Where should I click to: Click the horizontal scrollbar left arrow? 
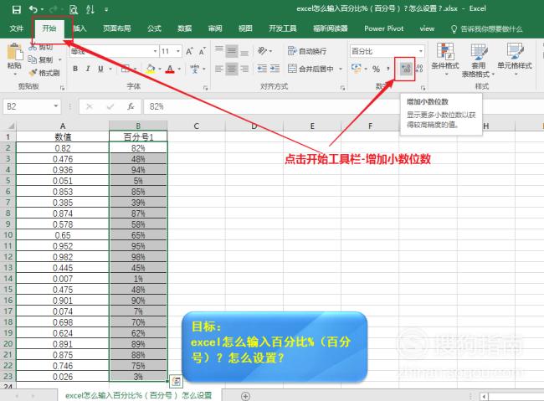pyautogui.click(x=484, y=396)
